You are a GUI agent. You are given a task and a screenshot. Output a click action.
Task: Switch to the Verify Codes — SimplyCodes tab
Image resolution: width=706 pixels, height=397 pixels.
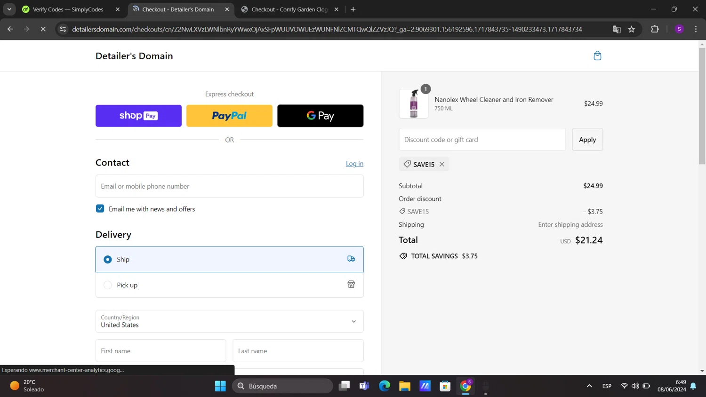68,9
